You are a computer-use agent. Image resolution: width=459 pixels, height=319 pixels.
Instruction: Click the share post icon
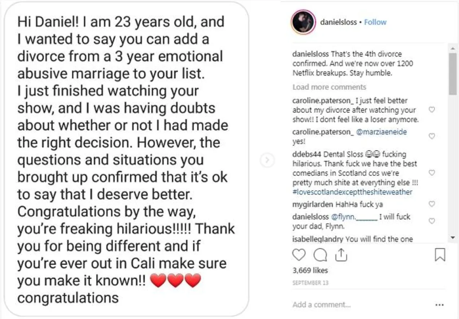pos(340,255)
